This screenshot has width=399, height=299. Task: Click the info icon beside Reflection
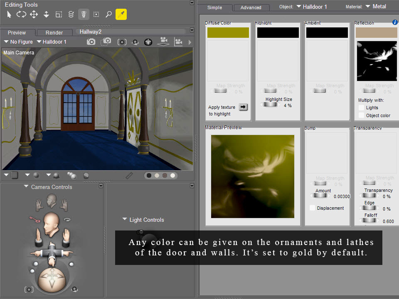(x=395, y=22)
